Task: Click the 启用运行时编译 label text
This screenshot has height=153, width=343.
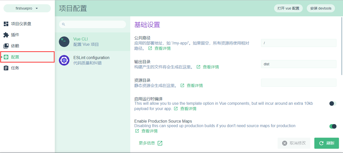Action: coord(148,99)
